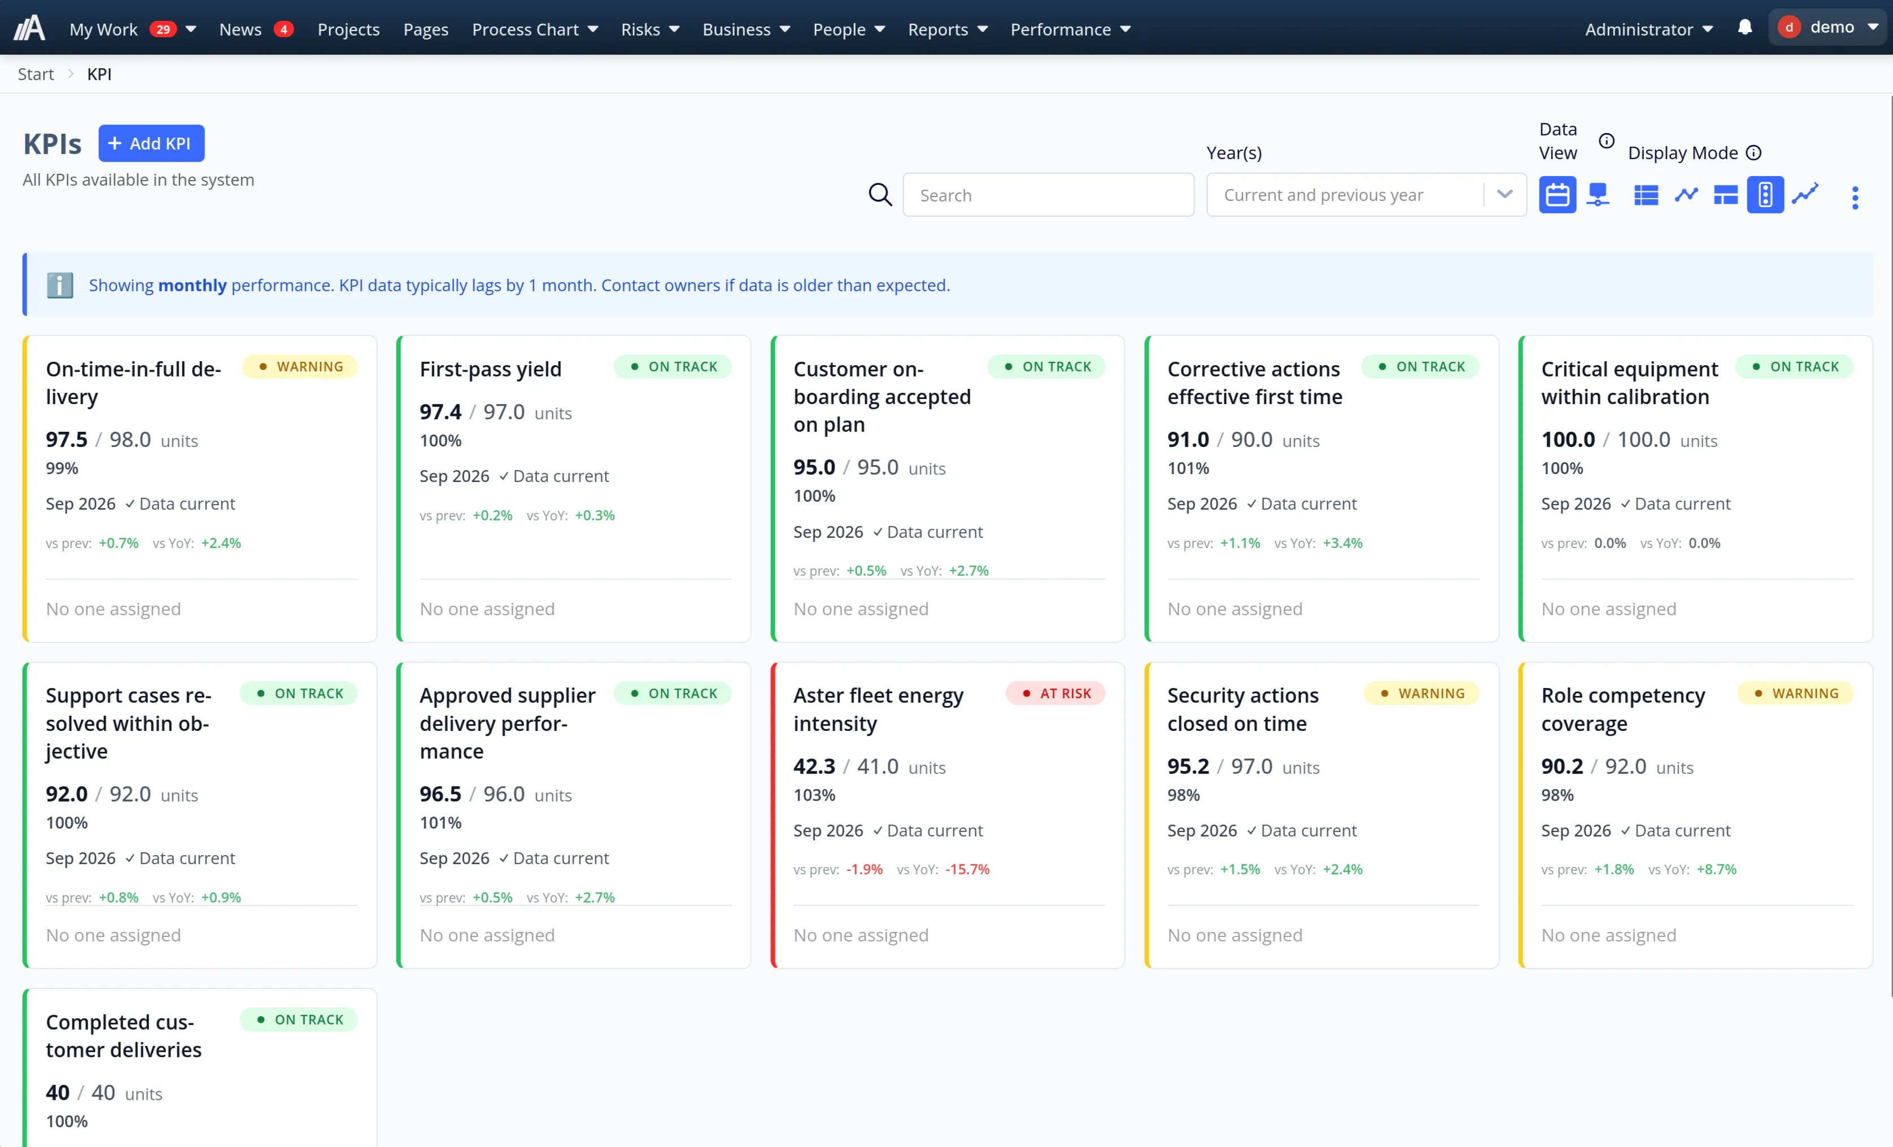Screen dimensions: 1893x1147
Task: Switch to the line chart display mode
Action: (x=1686, y=195)
